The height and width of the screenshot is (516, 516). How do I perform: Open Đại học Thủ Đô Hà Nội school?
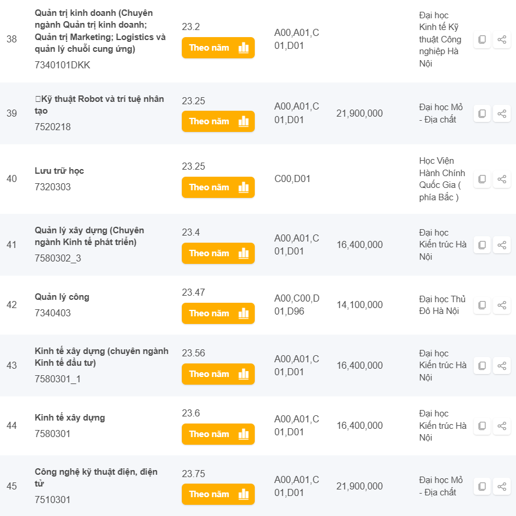pos(442,305)
